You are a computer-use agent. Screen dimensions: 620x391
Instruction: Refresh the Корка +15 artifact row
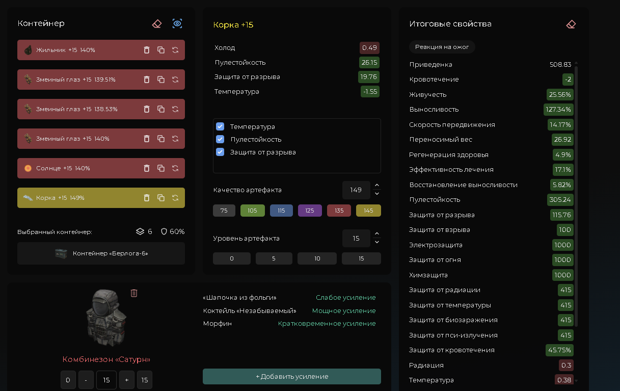[x=175, y=198]
